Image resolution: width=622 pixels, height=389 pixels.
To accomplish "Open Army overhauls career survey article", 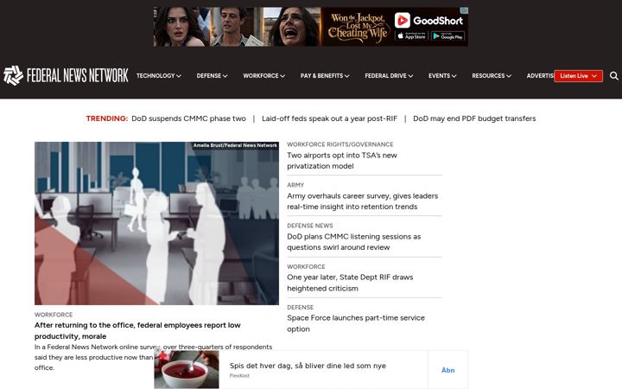I will [x=362, y=201].
